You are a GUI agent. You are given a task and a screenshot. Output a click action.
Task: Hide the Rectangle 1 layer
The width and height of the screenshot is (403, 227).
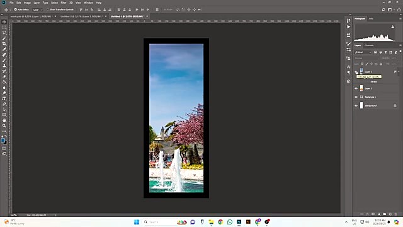coord(356,97)
